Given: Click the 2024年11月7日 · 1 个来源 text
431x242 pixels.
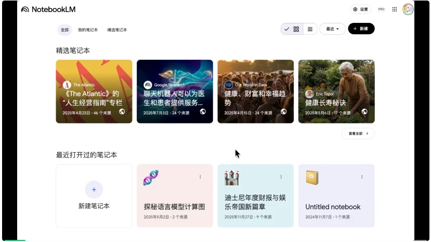Looking at the screenshot, I should click(328, 217).
